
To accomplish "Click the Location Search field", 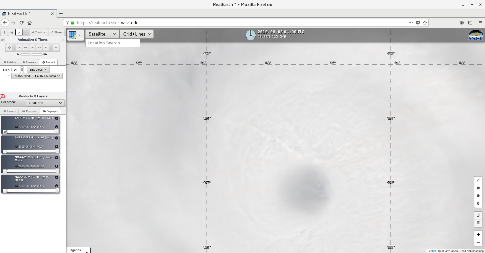I will pos(113,43).
